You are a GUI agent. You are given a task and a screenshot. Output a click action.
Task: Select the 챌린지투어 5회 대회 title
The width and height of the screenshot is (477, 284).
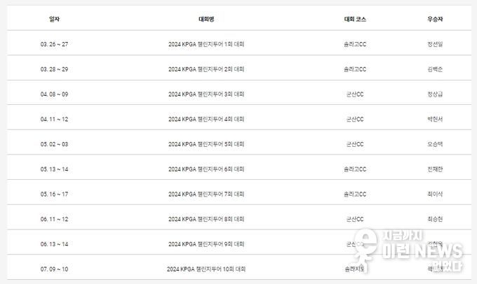[x=206, y=144]
